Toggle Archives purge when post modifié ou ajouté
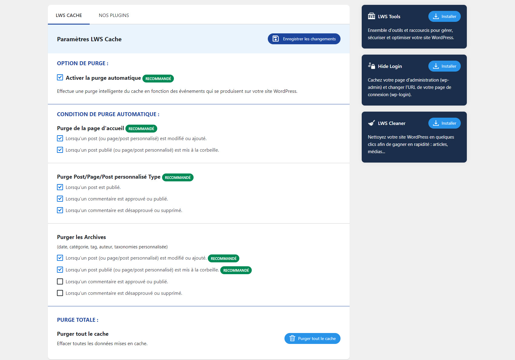Viewport: 515px width, 360px height. coord(60,258)
